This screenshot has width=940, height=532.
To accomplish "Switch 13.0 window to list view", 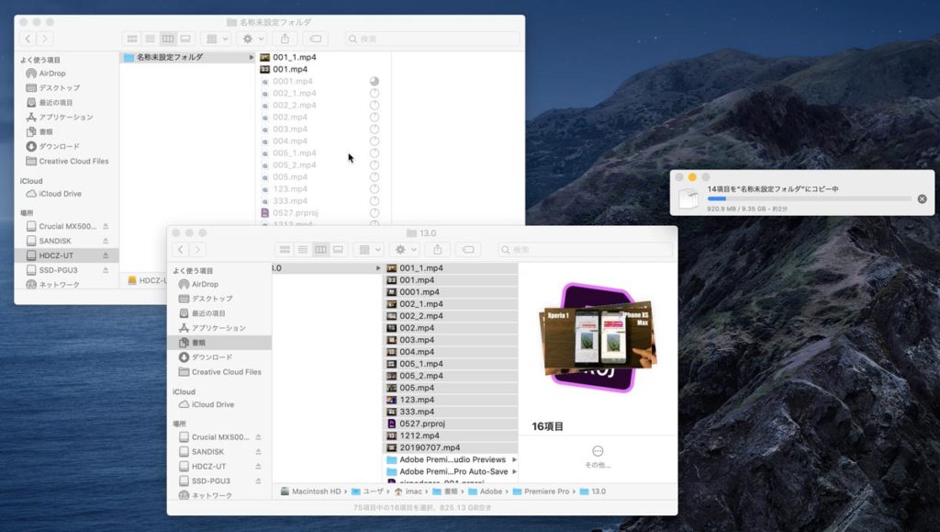I will tap(303, 250).
